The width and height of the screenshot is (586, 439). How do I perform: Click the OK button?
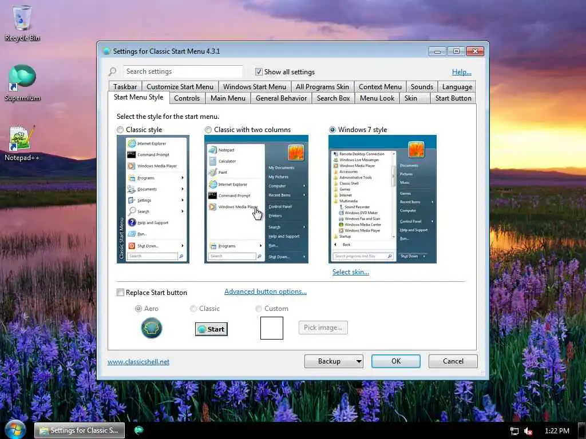coord(396,361)
